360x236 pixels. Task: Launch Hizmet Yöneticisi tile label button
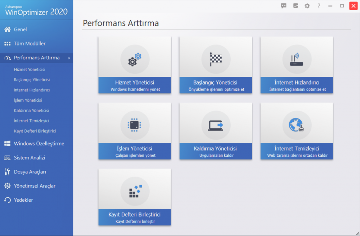click(x=135, y=85)
